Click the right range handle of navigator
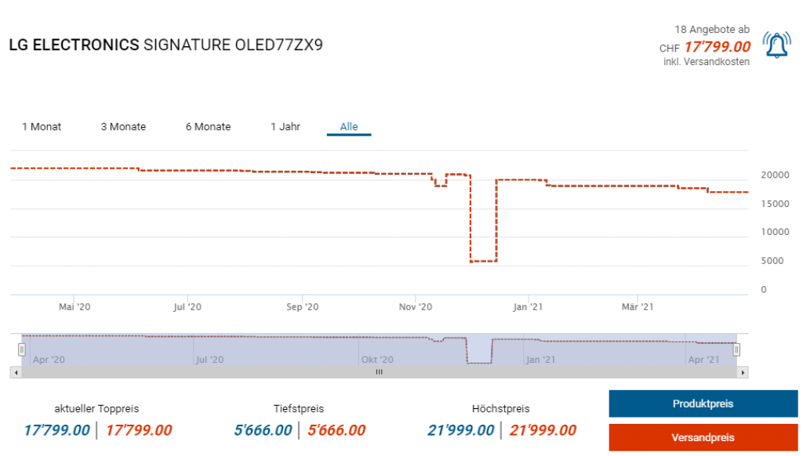This screenshot has height=456, width=803. pos(736,349)
